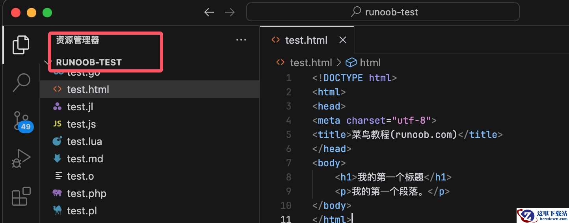Click the closing </html> tag on line 11
569x223 pixels.
[332, 219]
